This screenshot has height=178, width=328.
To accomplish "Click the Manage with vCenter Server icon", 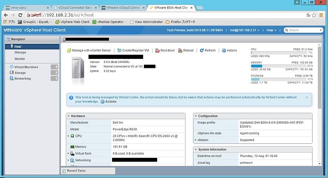I will [x=69, y=51].
